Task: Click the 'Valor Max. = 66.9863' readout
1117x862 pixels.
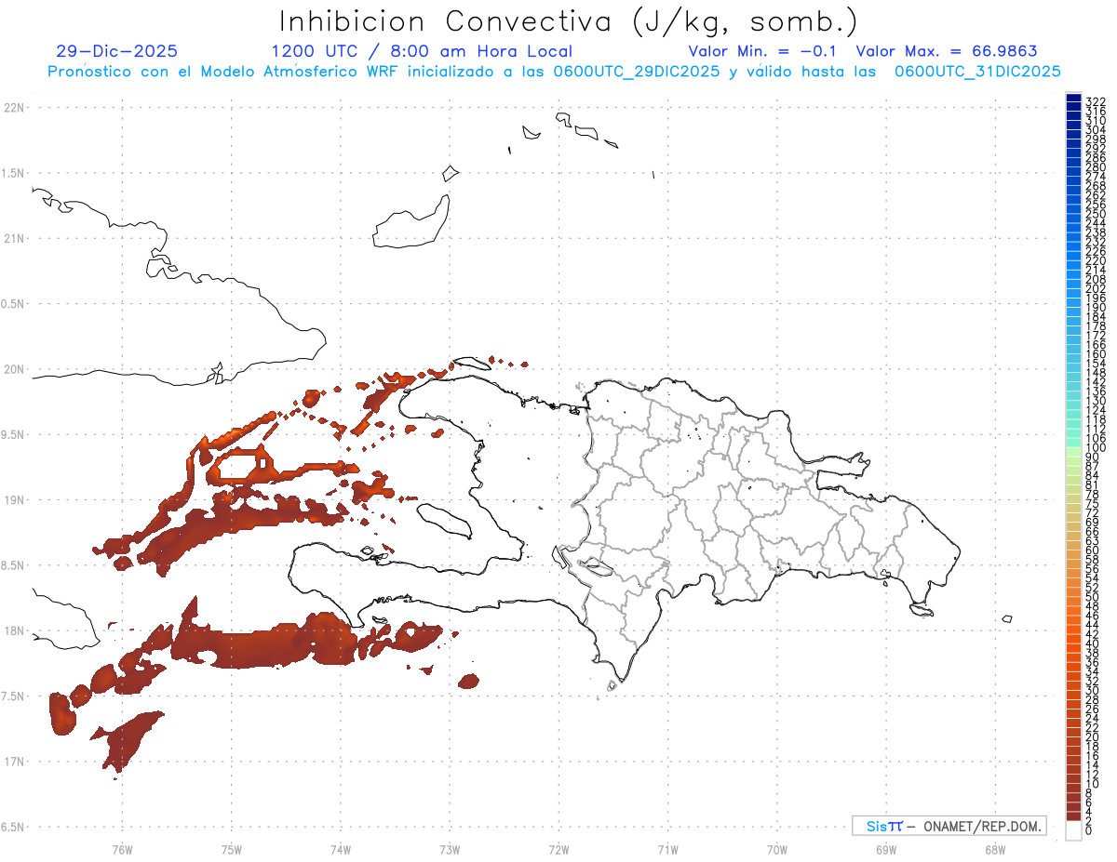Action: point(947,51)
